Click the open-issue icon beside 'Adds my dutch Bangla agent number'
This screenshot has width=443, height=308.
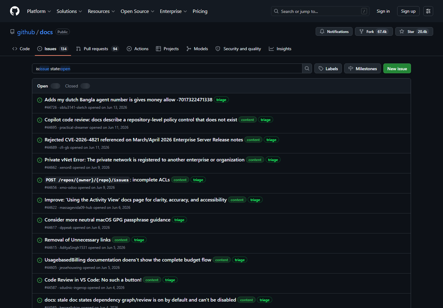pyautogui.click(x=40, y=100)
